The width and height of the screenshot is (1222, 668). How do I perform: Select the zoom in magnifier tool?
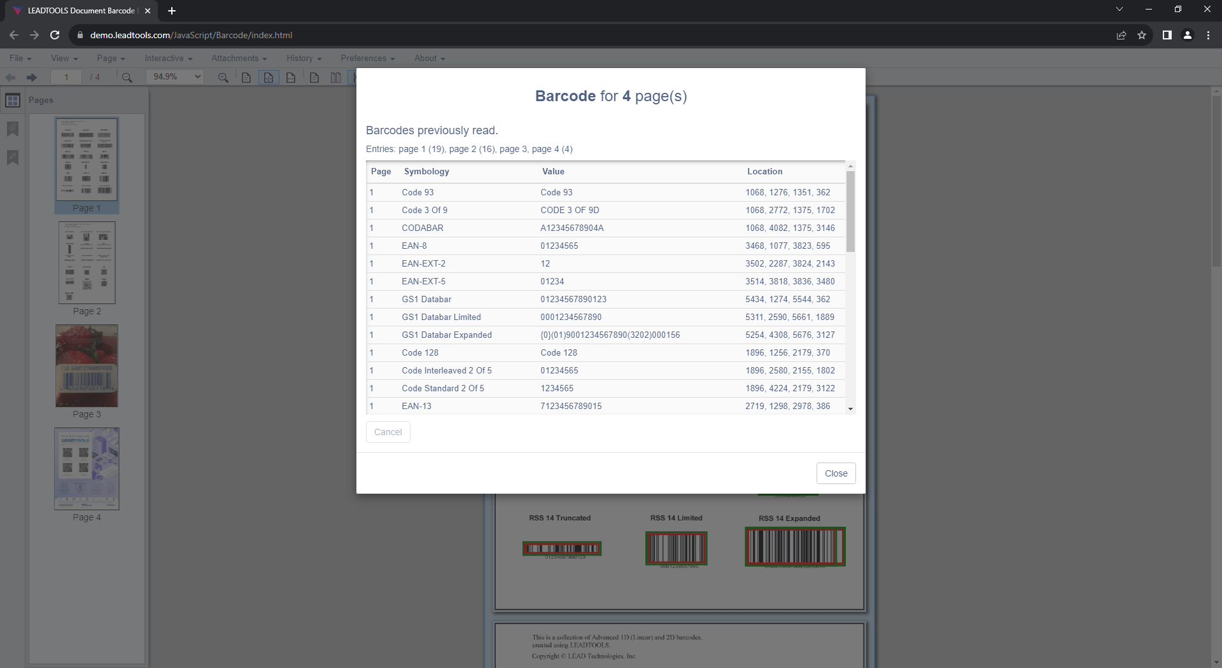point(223,78)
